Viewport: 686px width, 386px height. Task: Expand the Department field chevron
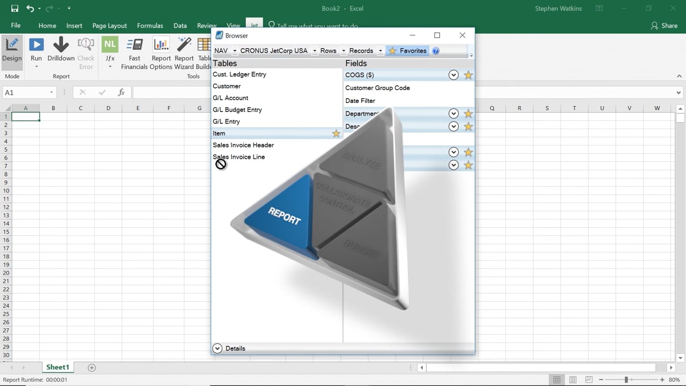453,114
